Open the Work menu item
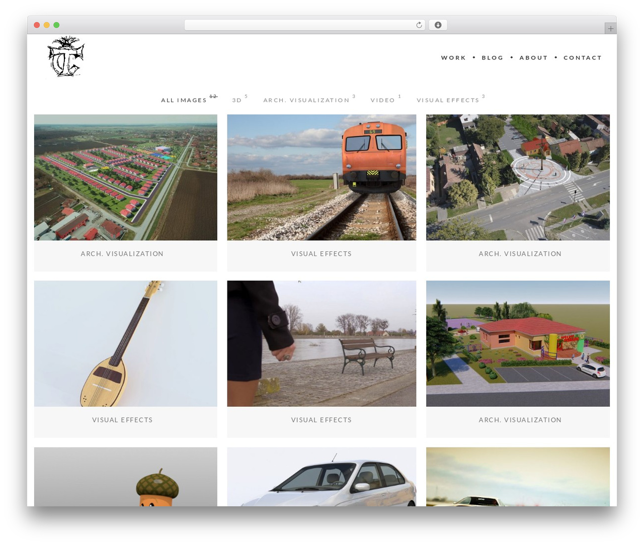 [453, 58]
